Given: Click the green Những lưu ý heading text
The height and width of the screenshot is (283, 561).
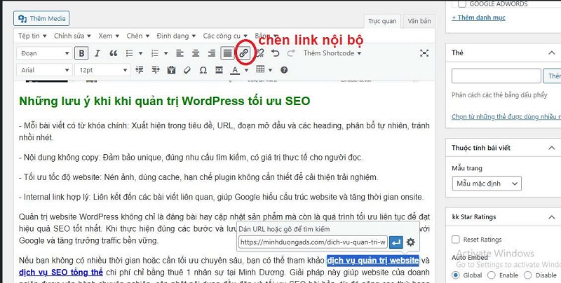Looking at the screenshot, I should 165,101.
